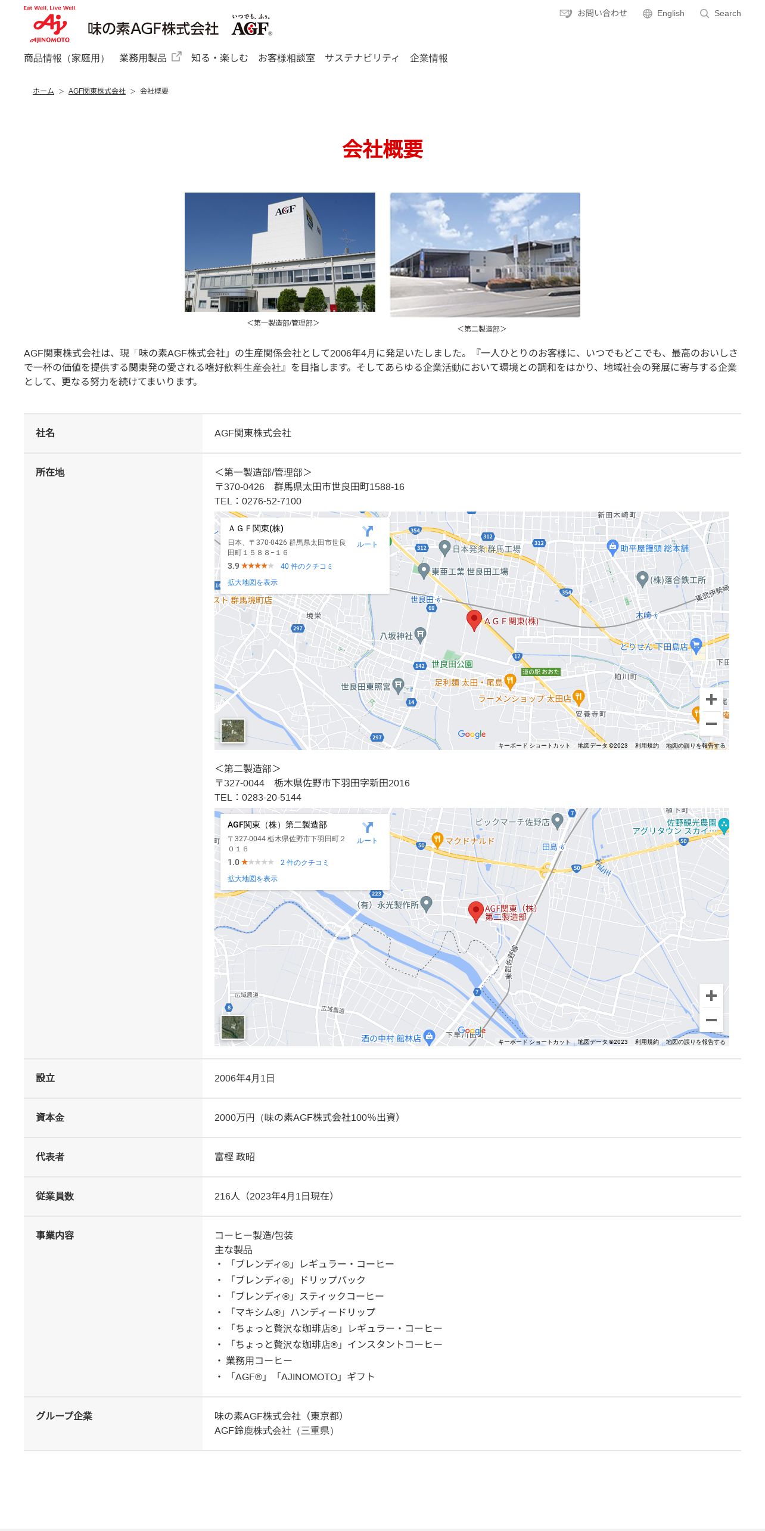Zoom in on first map
Viewport: 765px width, 1531px height.
tap(711, 699)
